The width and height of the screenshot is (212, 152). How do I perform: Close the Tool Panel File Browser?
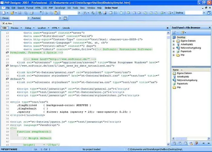(210, 28)
